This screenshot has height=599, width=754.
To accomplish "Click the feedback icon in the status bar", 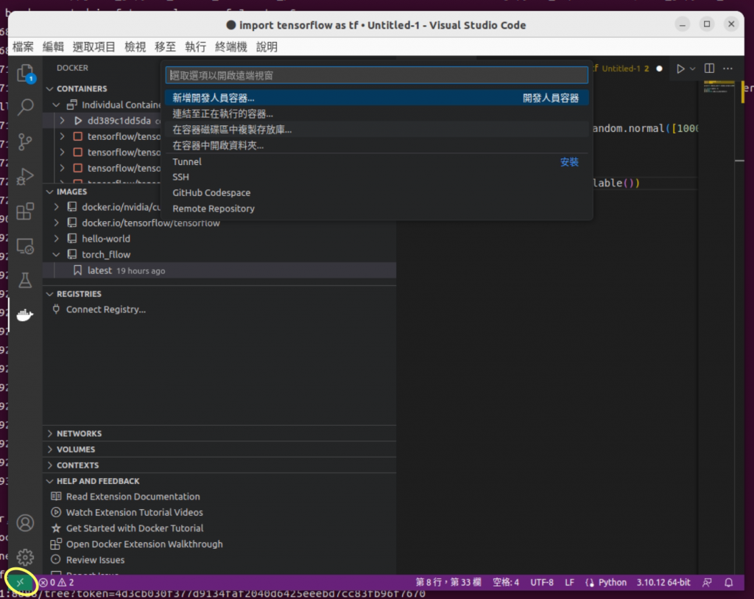I will 708,582.
